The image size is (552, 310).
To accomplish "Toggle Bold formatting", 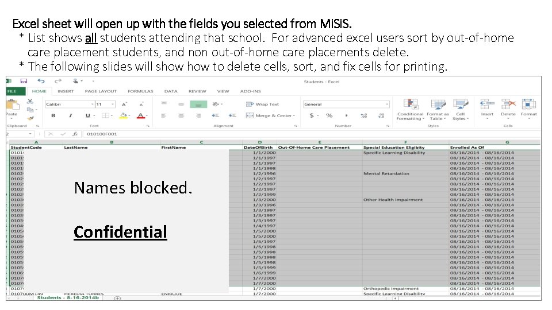I will [53, 115].
